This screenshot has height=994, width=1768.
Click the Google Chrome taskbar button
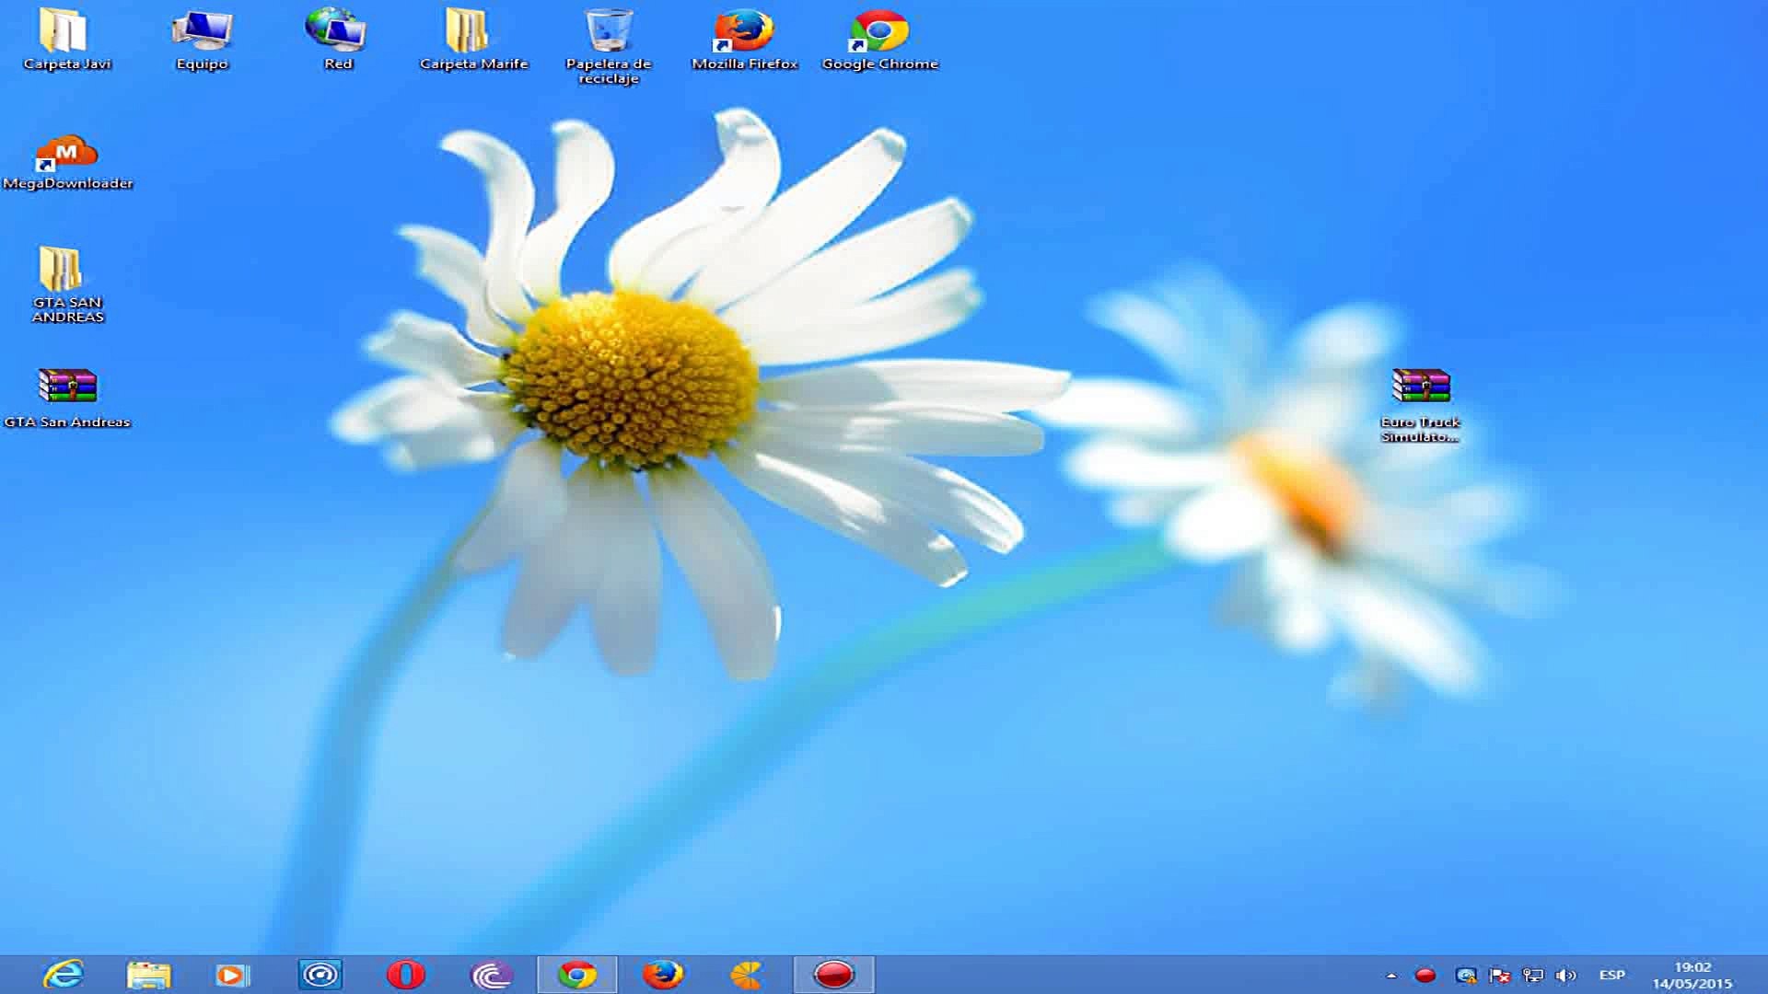(577, 974)
